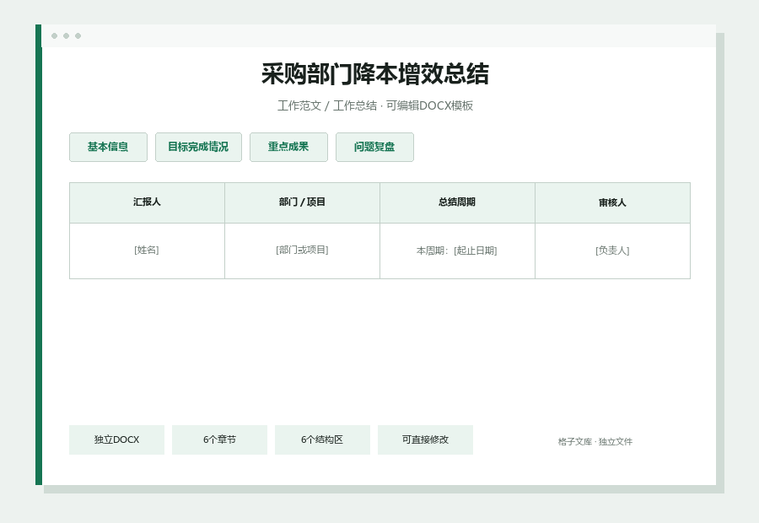Click the [姓名] placeholder cell
Image resolution: width=759 pixels, height=523 pixels.
coord(147,251)
